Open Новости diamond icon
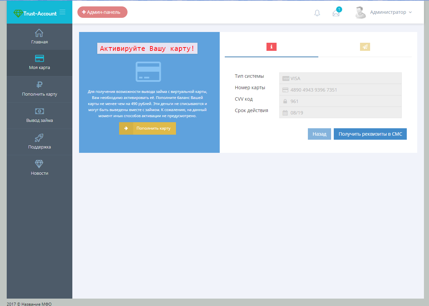Image resolution: width=429 pixels, height=306 pixels. click(39, 164)
